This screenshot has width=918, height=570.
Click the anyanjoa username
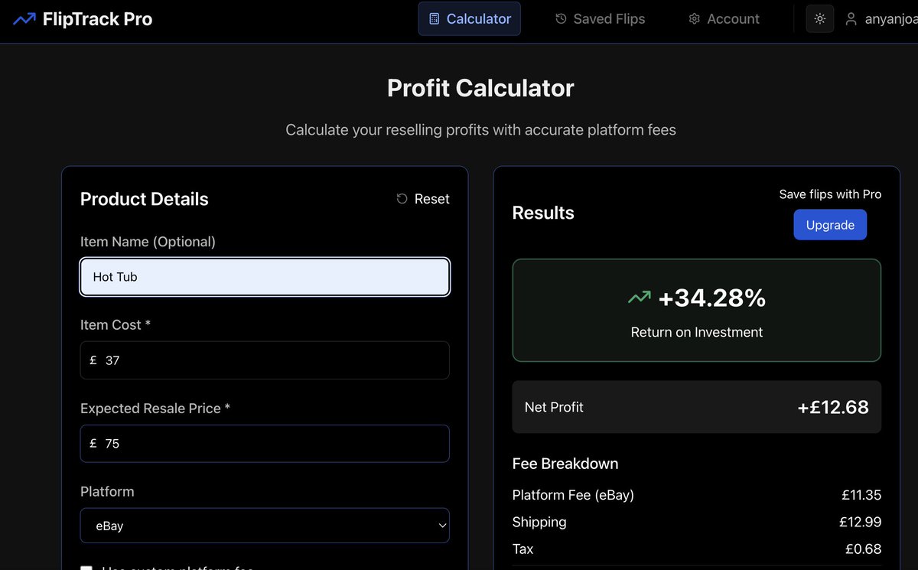tap(890, 18)
